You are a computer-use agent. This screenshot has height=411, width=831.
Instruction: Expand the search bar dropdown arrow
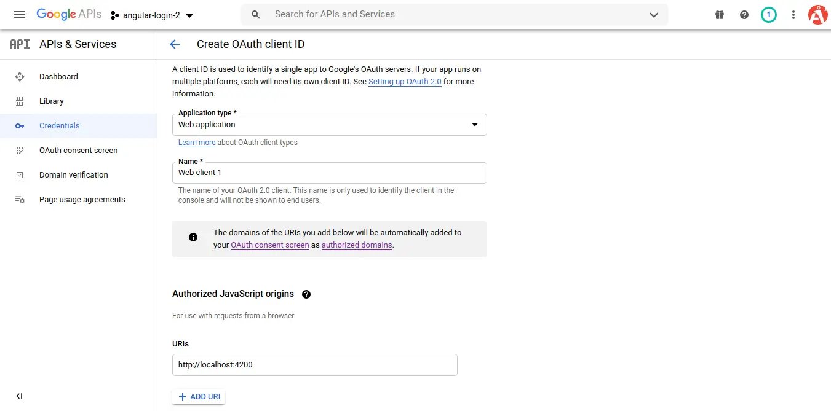654,15
